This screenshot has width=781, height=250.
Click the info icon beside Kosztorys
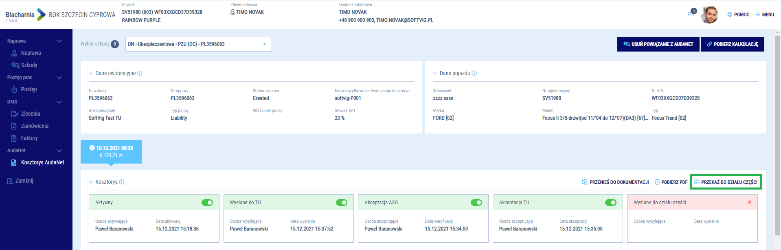point(122,182)
